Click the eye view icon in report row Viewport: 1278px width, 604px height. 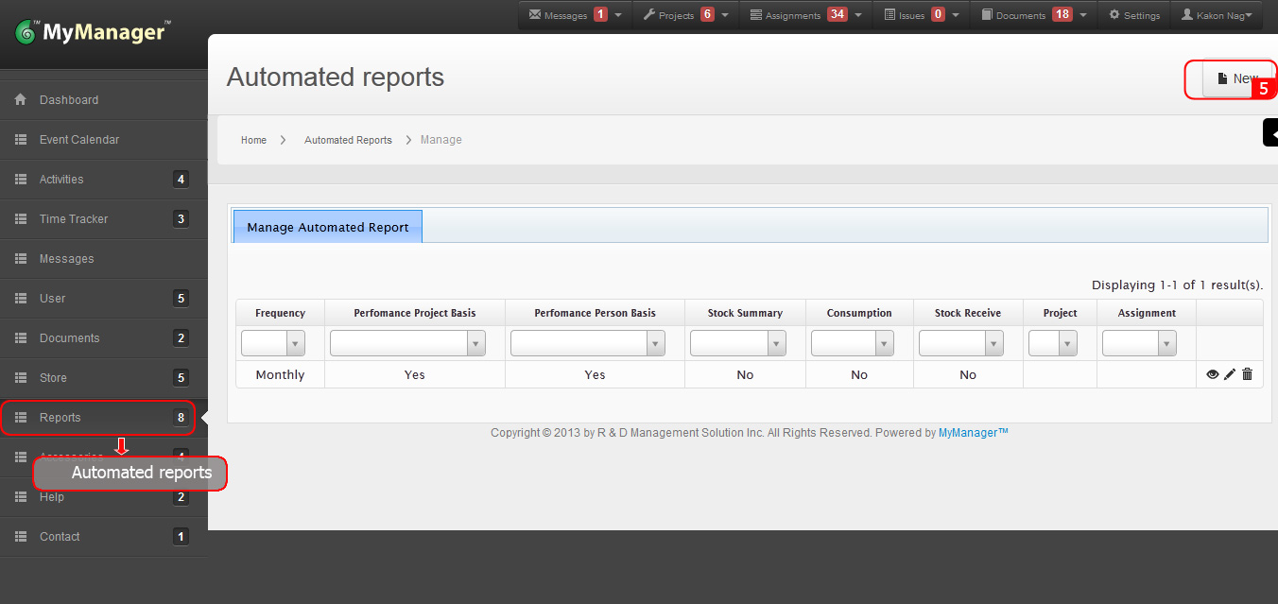pyautogui.click(x=1213, y=374)
